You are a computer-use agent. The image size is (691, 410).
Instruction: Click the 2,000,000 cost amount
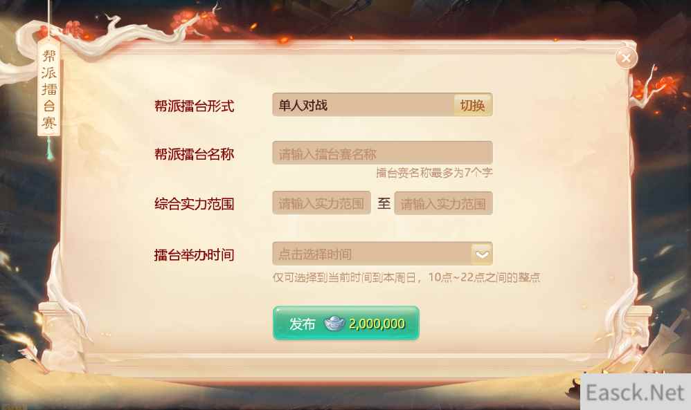pyautogui.click(x=377, y=324)
